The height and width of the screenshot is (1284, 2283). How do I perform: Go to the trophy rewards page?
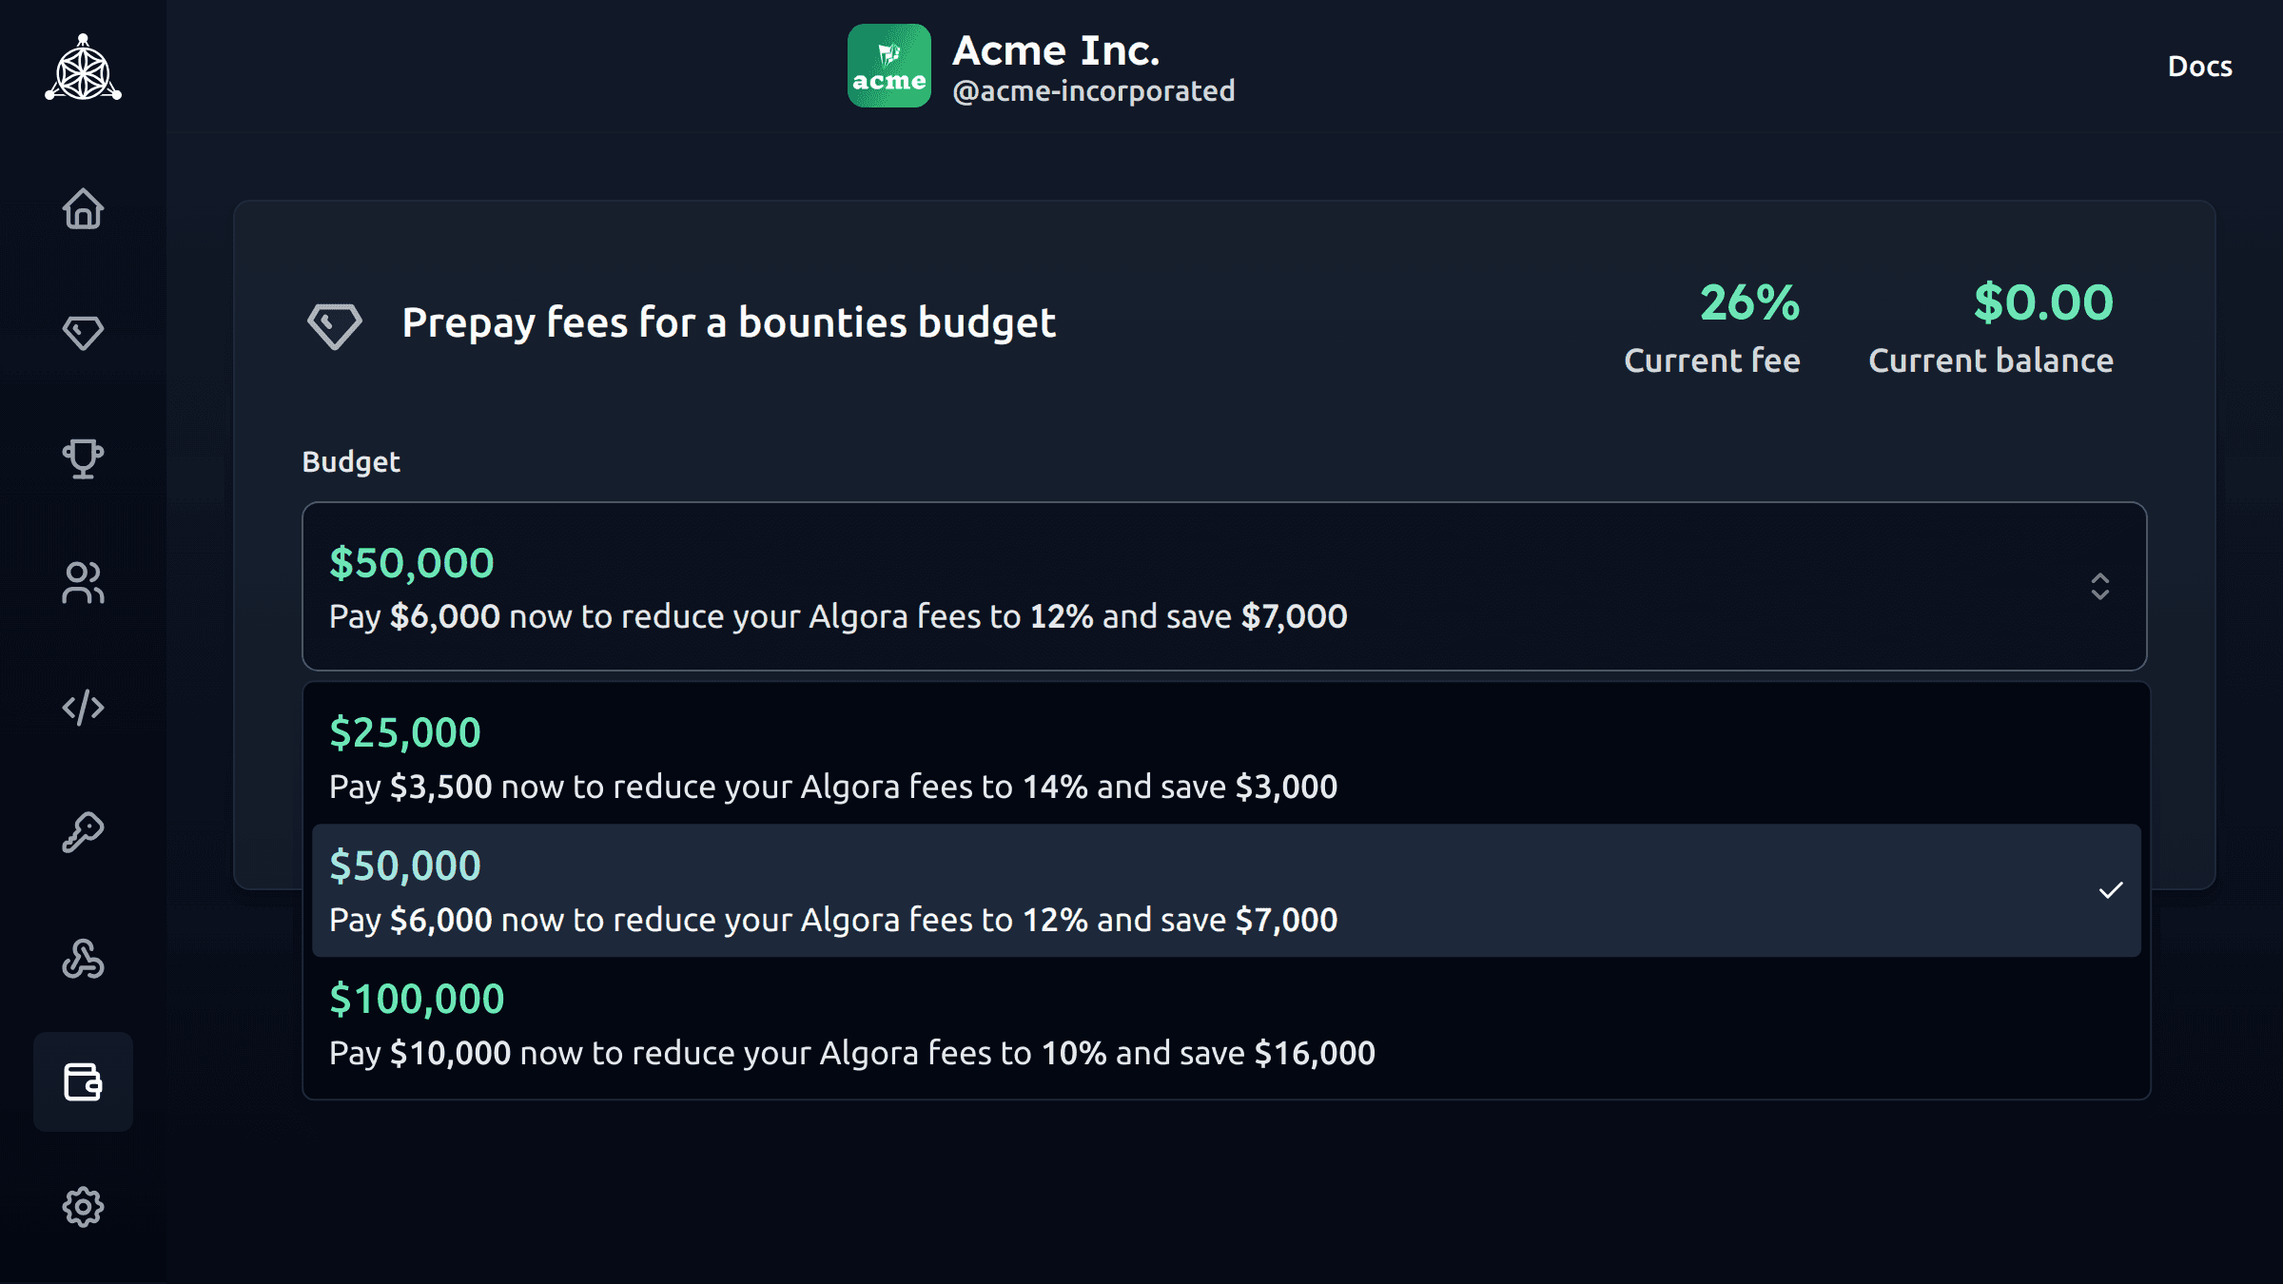tap(83, 458)
